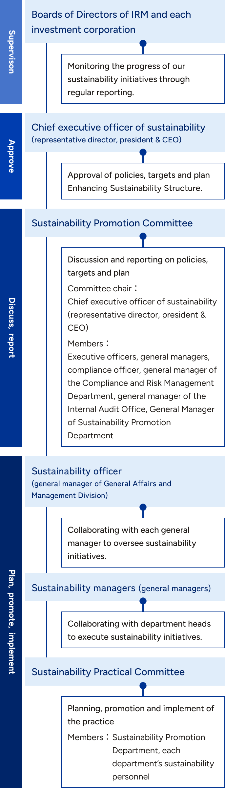This screenshot has width=225, height=788.
Task: Select the Discuss, report side label
Action: pyautogui.click(x=11, y=328)
